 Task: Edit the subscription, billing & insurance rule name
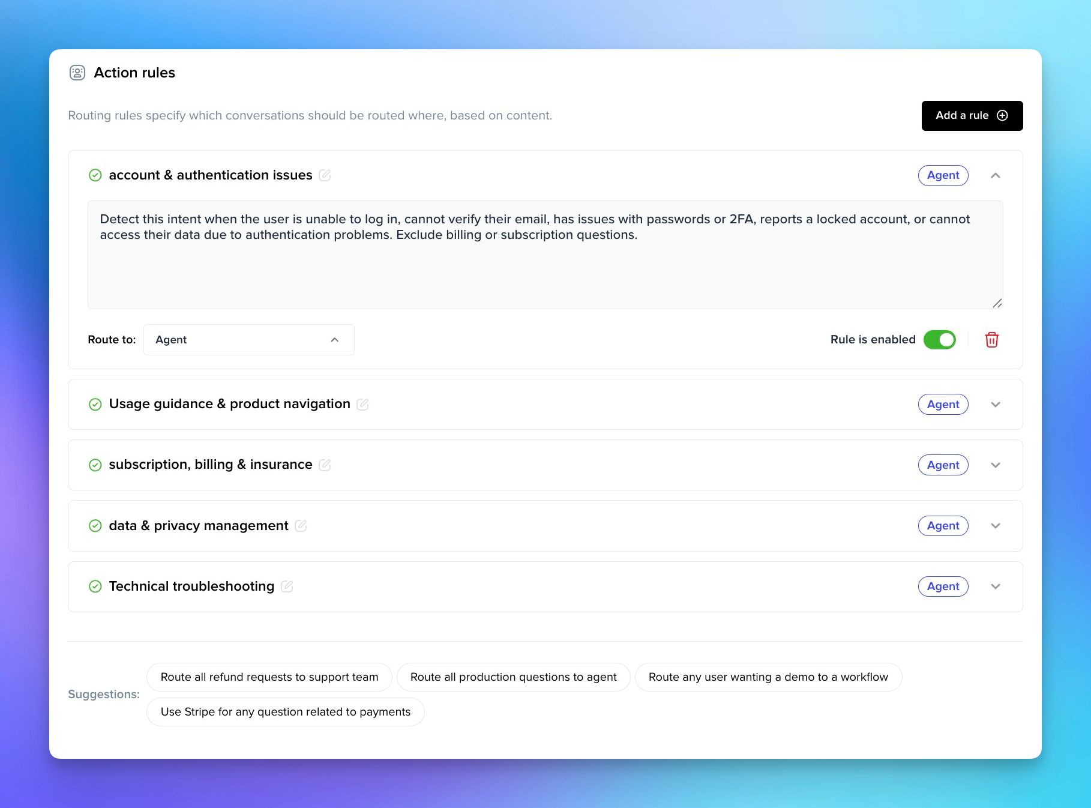[325, 465]
